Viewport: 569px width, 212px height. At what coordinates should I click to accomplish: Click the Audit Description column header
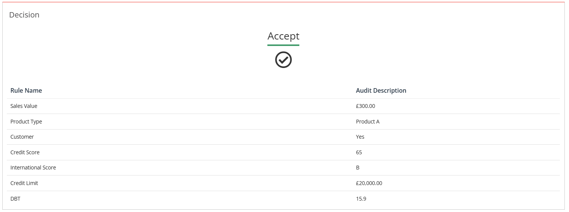pyautogui.click(x=381, y=90)
